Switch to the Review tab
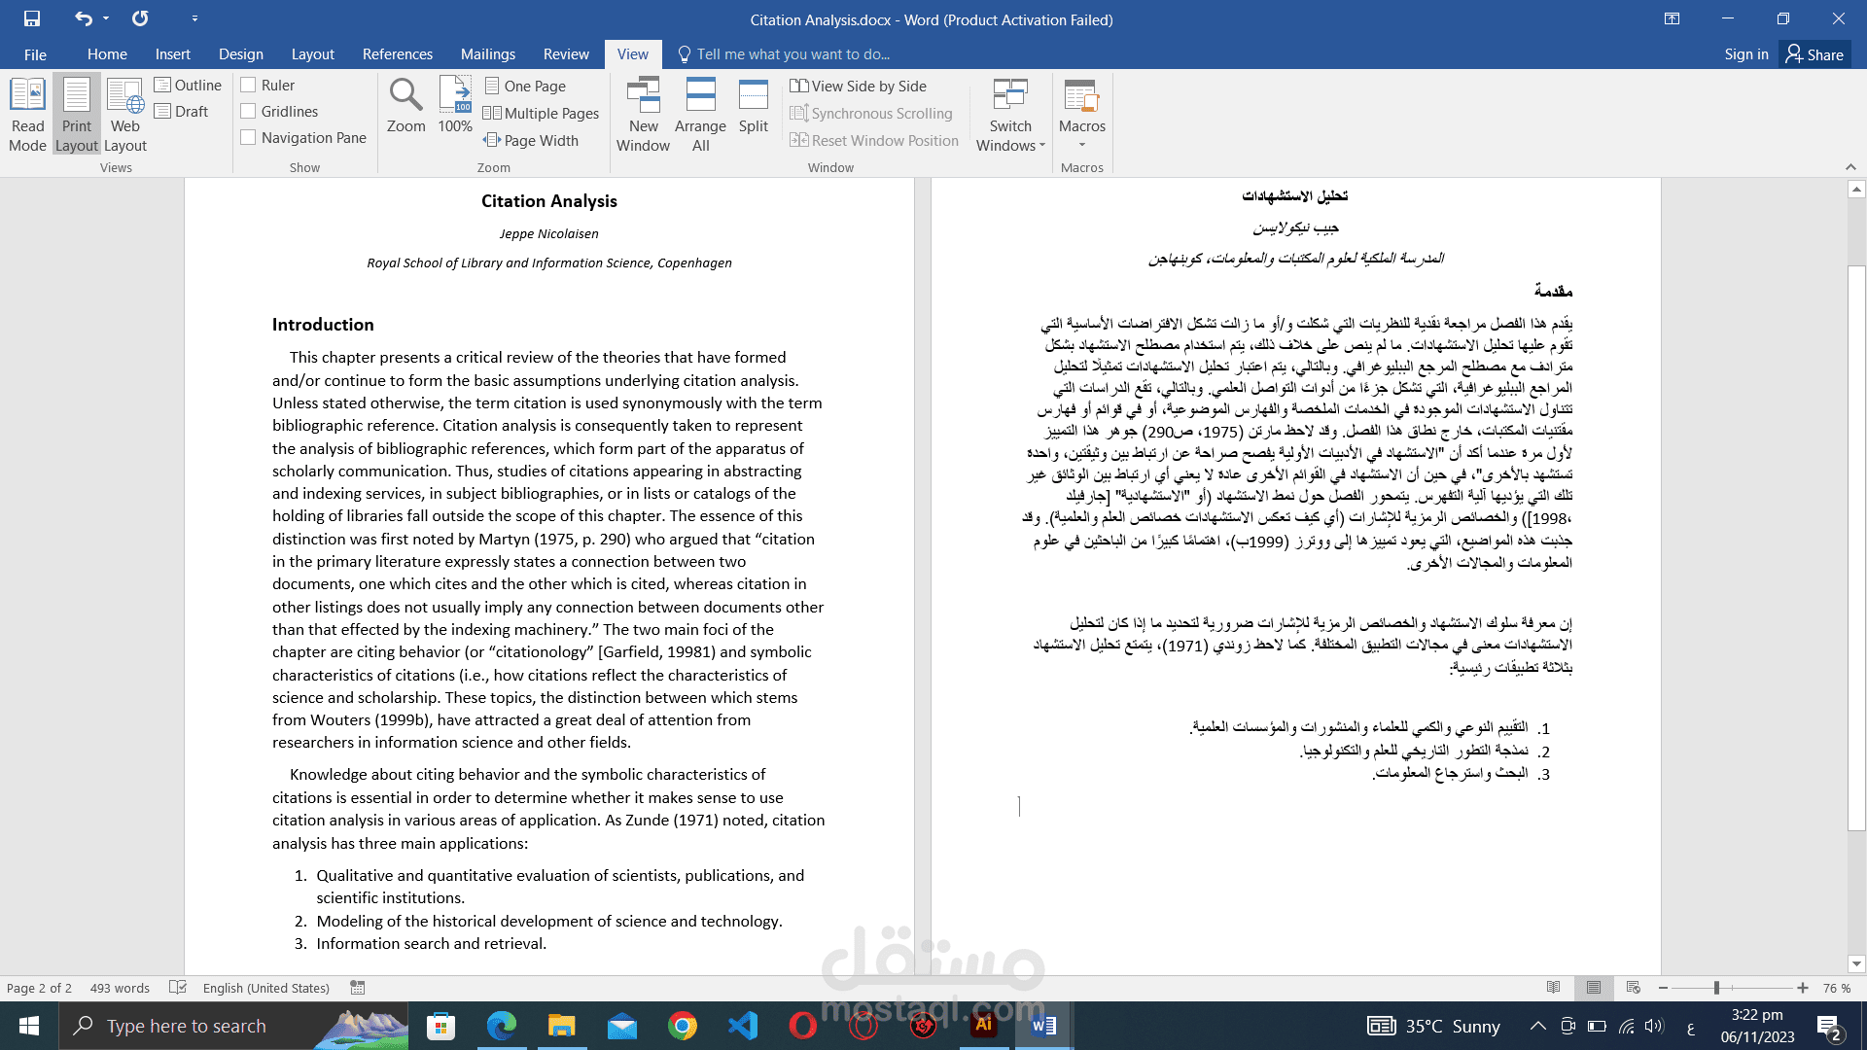Image resolution: width=1867 pixels, height=1050 pixels. [566, 54]
